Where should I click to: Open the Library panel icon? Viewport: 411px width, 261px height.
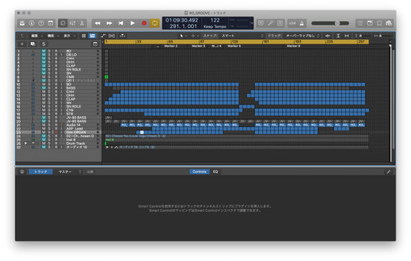tap(22, 23)
